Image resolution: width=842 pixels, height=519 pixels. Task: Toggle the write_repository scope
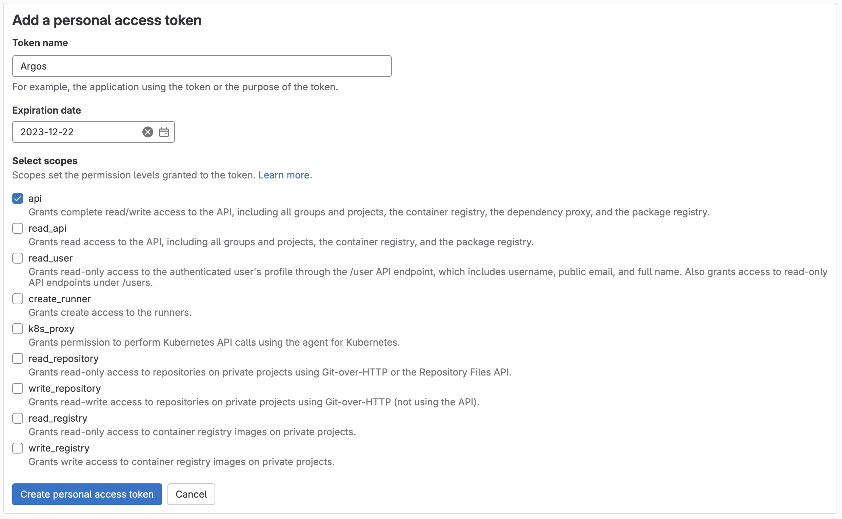18,388
